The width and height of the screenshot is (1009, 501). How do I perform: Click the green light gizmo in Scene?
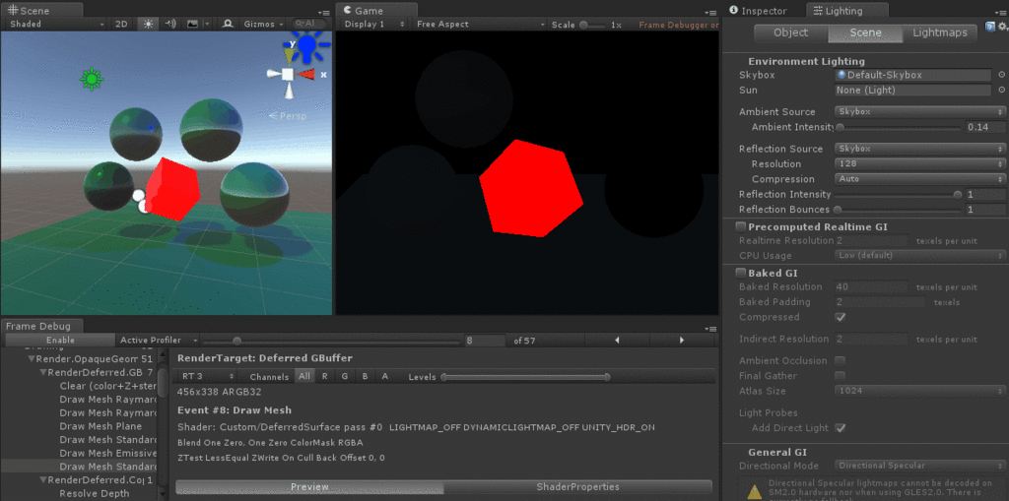pyautogui.click(x=92, y=79)
